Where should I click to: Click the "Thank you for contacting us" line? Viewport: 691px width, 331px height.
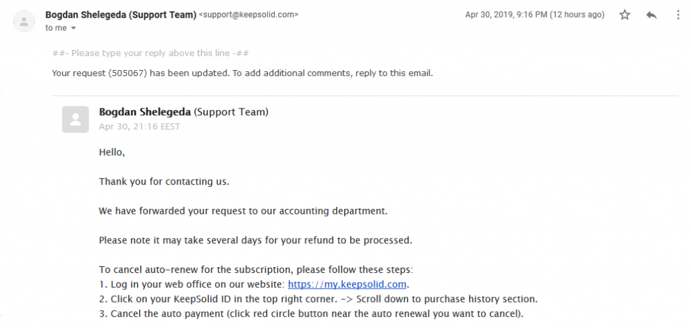pyautogui.click(x=164, y=181)
